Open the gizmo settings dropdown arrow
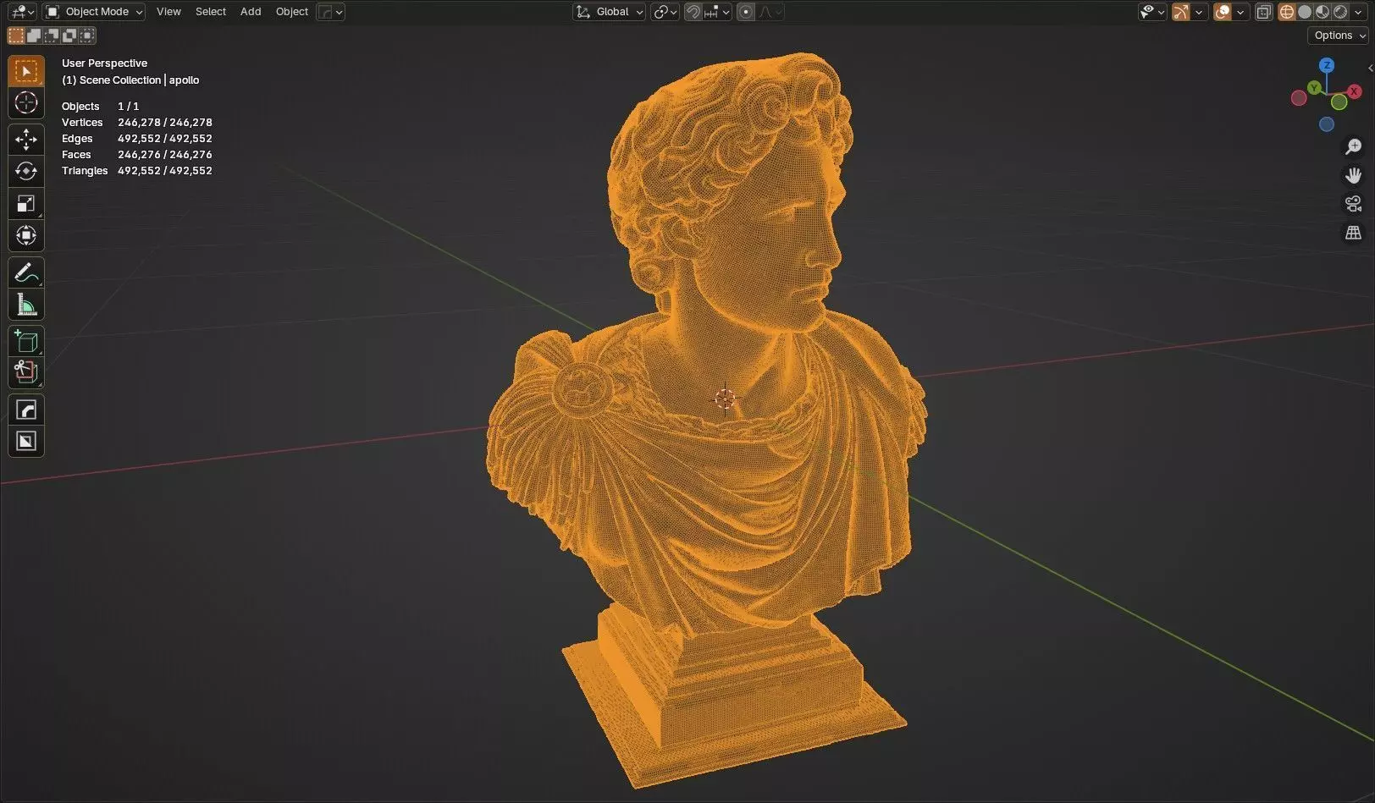Image resolution: width=1375 pixels, height=803 pixels. pos(1199,12)
